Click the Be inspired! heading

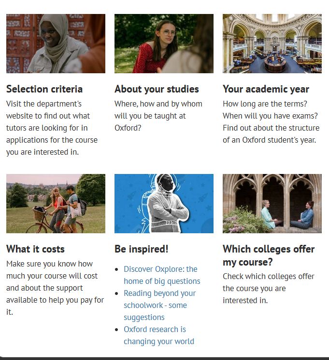[141, 249]
